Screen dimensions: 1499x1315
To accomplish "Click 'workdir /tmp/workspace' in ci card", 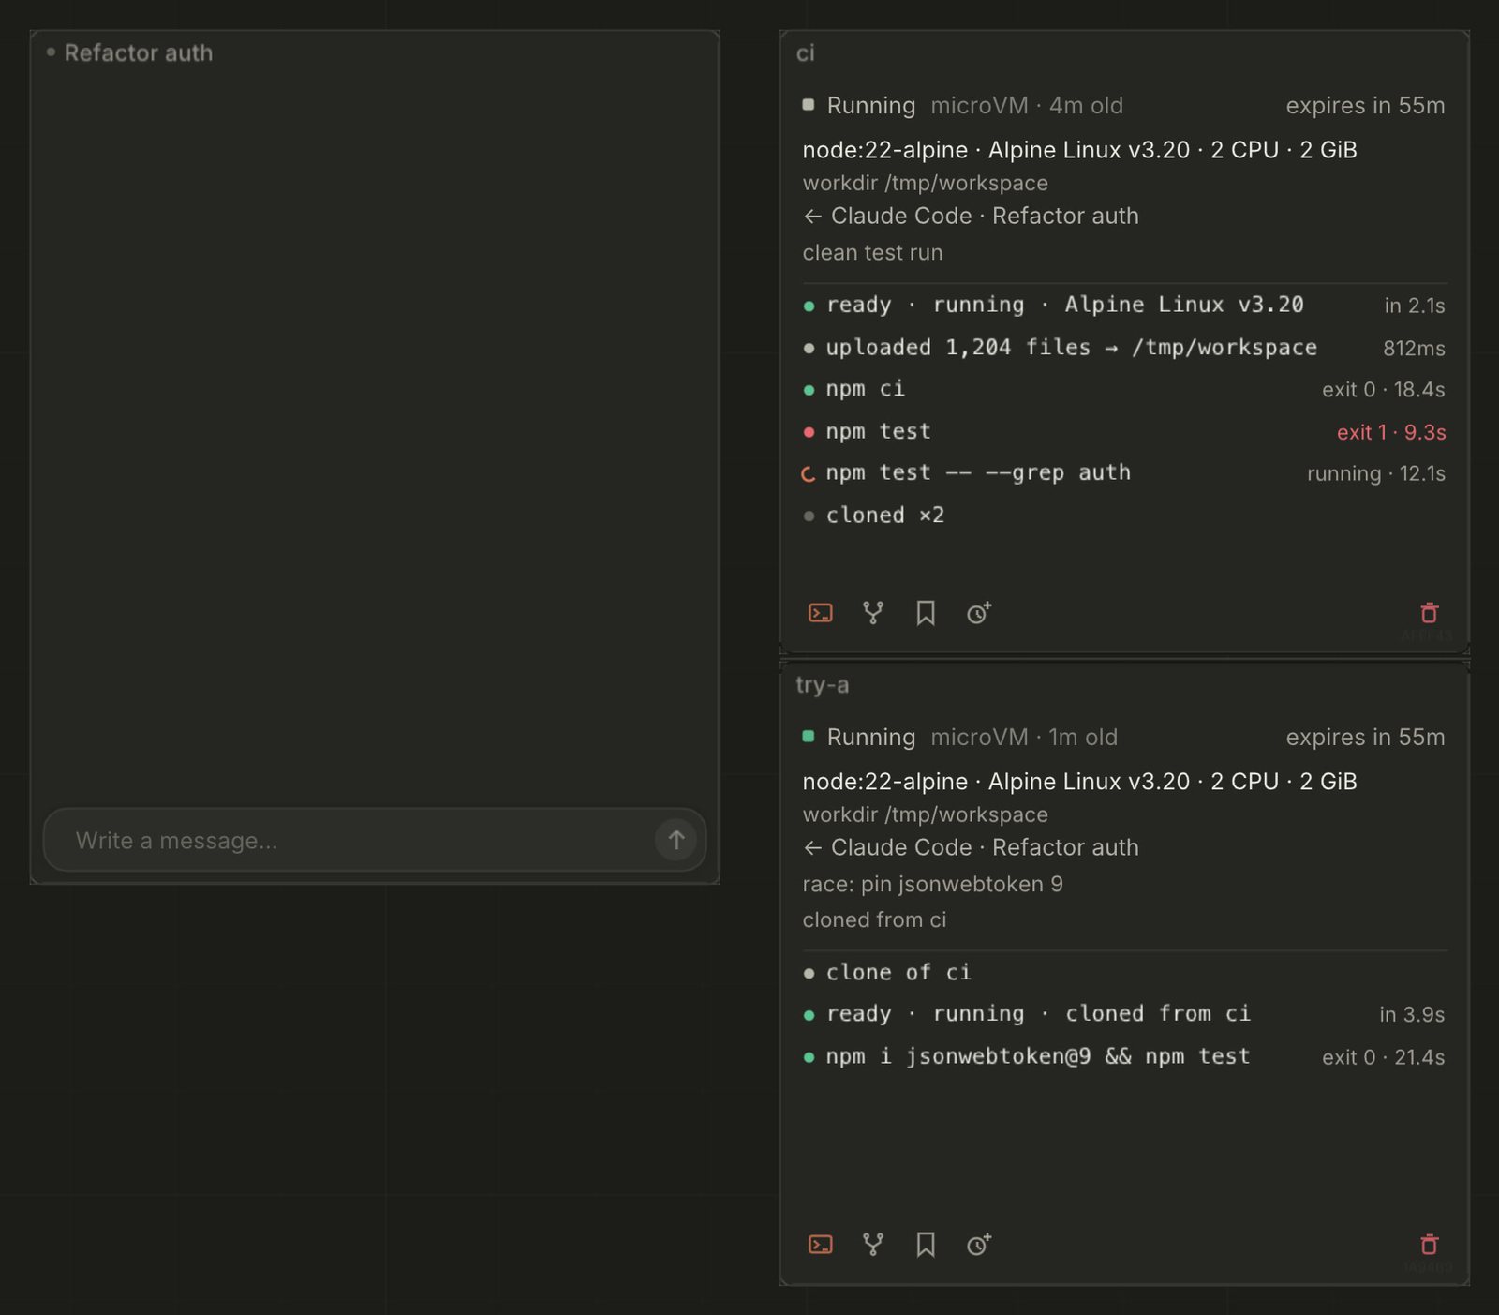I will click(925, 183).
